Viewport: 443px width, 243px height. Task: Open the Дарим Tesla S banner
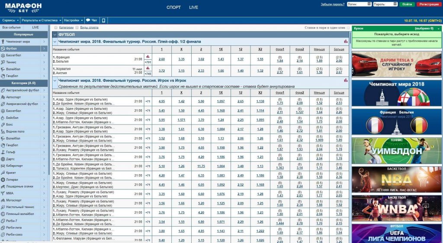(x=397, y=64)
